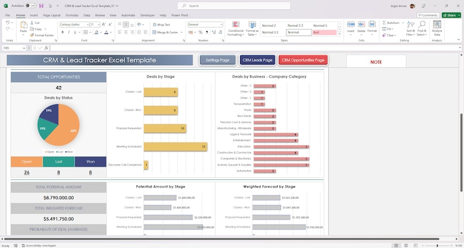This screenshot has height=248, width=464.
Task: Click the Paste clipboard icon
Action: click(x=23, y=25)
